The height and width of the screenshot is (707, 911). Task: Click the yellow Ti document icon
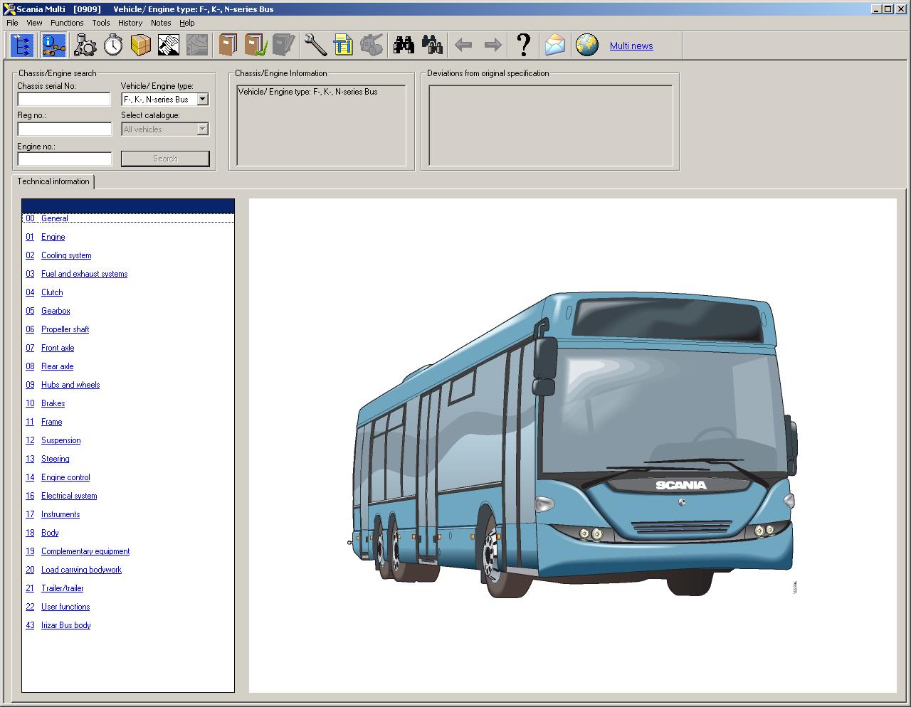343,46
